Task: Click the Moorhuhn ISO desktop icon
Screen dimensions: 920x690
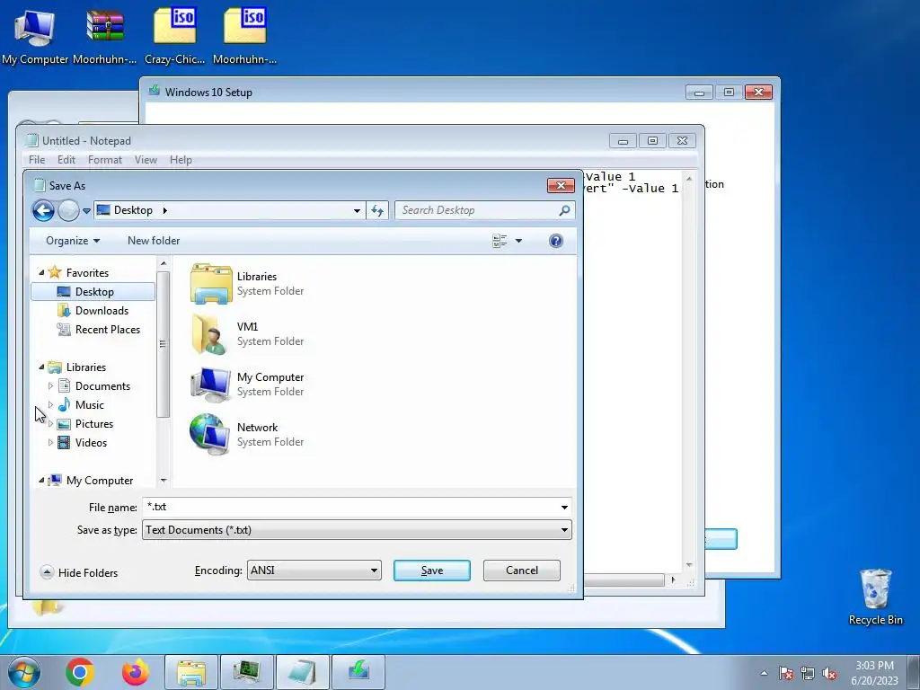Action: [244, 35]
